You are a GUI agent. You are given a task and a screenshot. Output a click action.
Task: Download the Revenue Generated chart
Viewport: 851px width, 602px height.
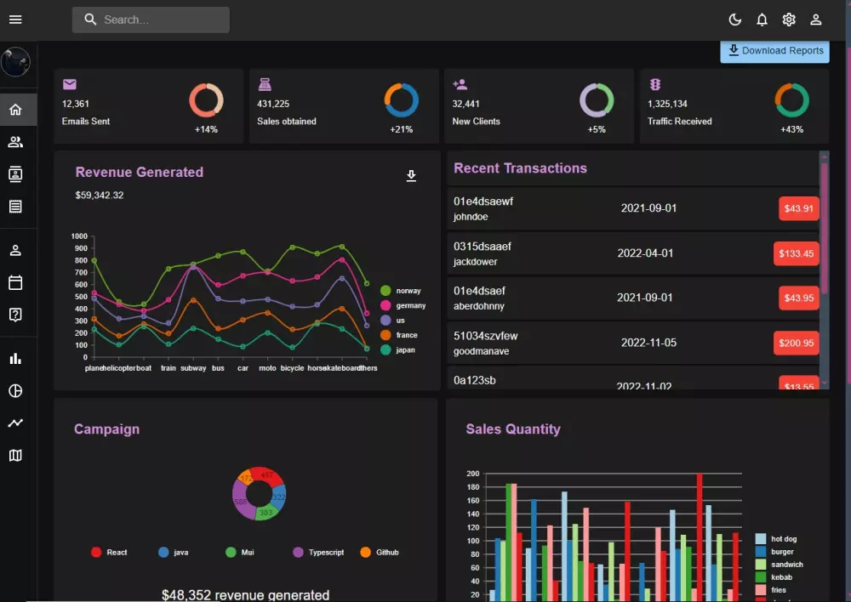[411, 175]
